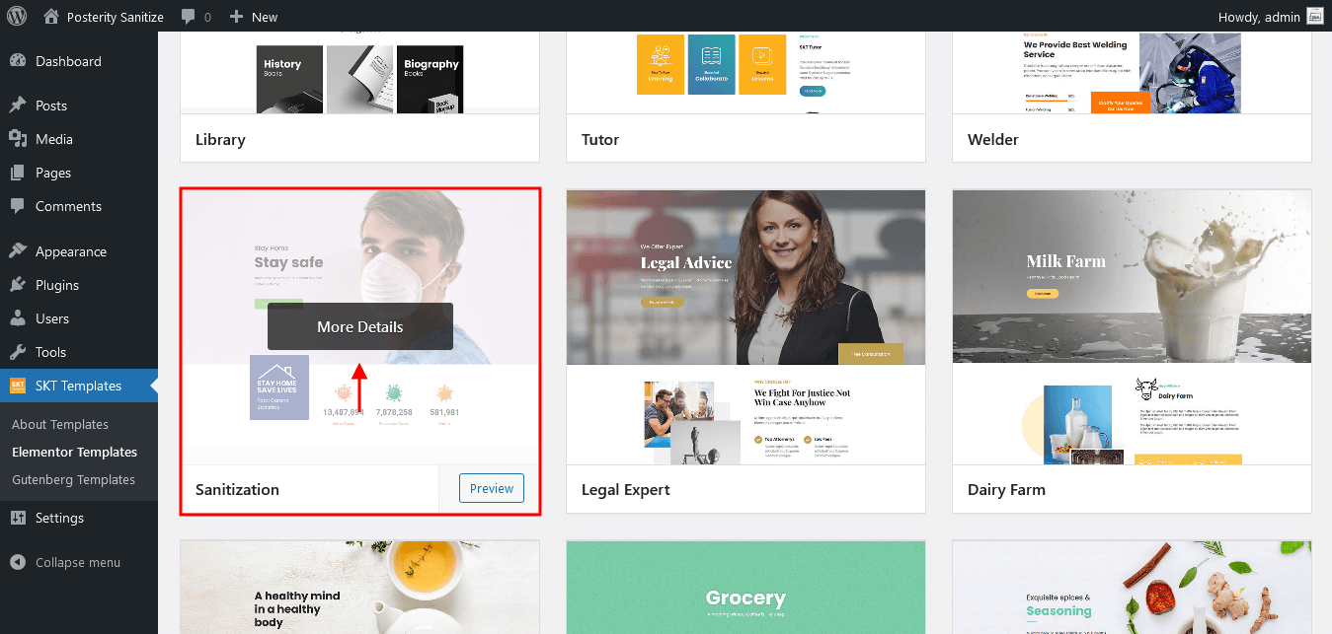Click the More Details button
The image size is (1332, 634).
click(360, 326)
